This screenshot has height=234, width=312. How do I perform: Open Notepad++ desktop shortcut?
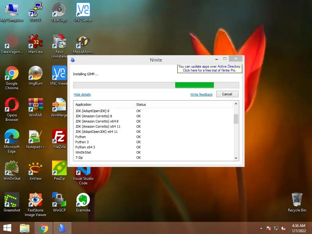35,139
